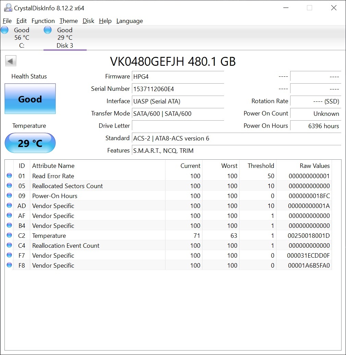Click status dot for AD Vendor Specific
346x355 pixels.
(x=9, y=205)
